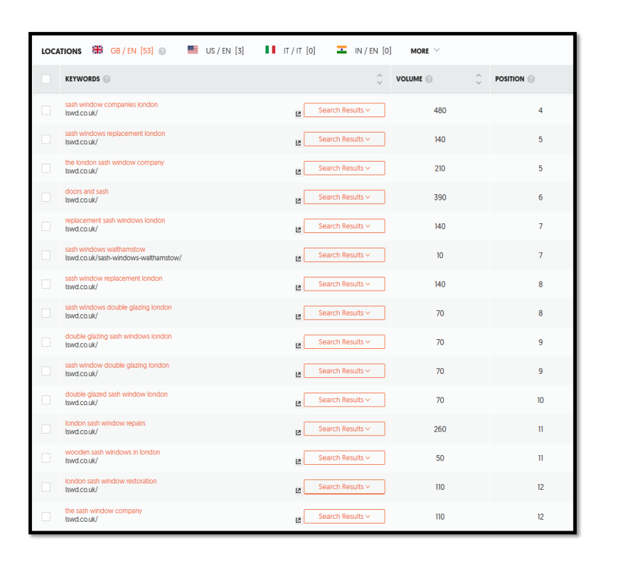Sort table using Volume column arrows
The height and width of the screenshot is (582, 635).
tap(478, 79)
